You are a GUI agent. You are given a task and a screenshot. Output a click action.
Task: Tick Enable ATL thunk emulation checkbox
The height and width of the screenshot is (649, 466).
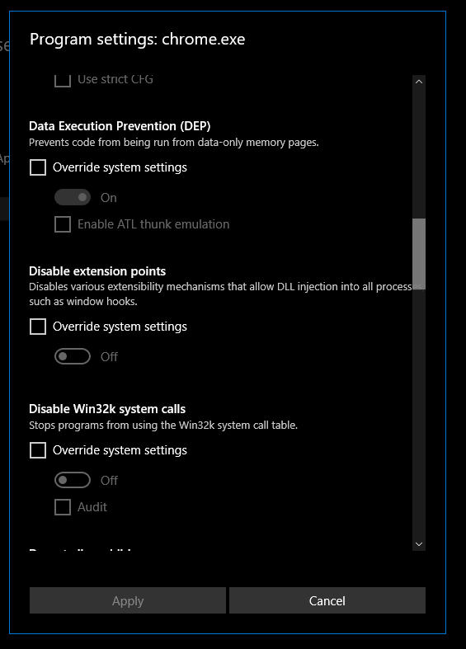[x=63, y=224]
